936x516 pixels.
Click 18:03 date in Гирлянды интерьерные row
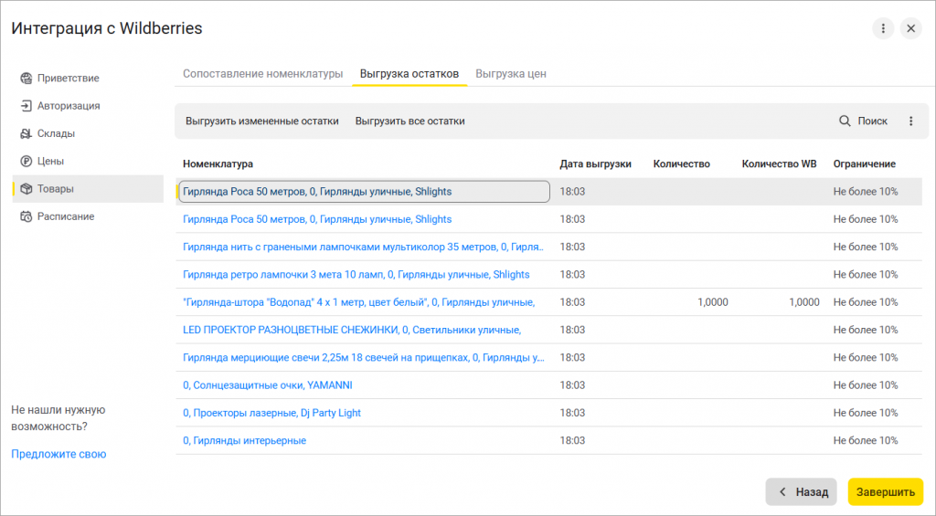[572, 440]
